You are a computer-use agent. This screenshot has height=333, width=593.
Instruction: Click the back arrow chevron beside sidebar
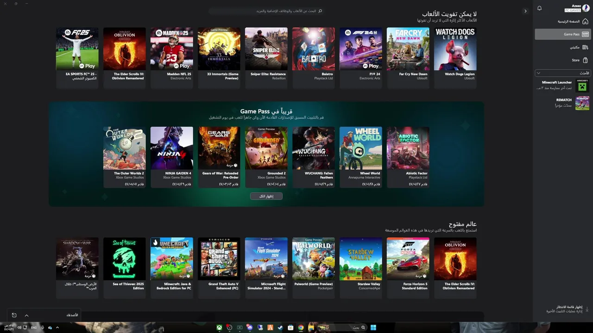tap(525, 11)
